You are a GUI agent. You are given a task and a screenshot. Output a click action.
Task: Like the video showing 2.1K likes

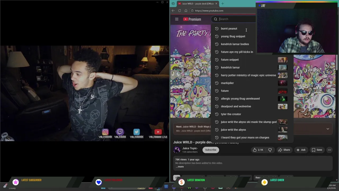click(257, 150)
